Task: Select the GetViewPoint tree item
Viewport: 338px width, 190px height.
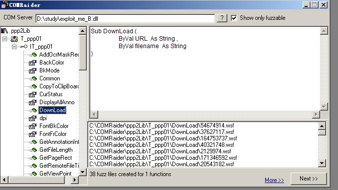Action: pyautogui.click(x=55, y=174)
